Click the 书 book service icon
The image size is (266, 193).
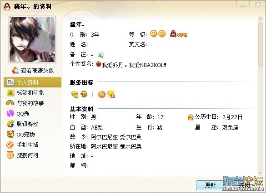[84, 94]
